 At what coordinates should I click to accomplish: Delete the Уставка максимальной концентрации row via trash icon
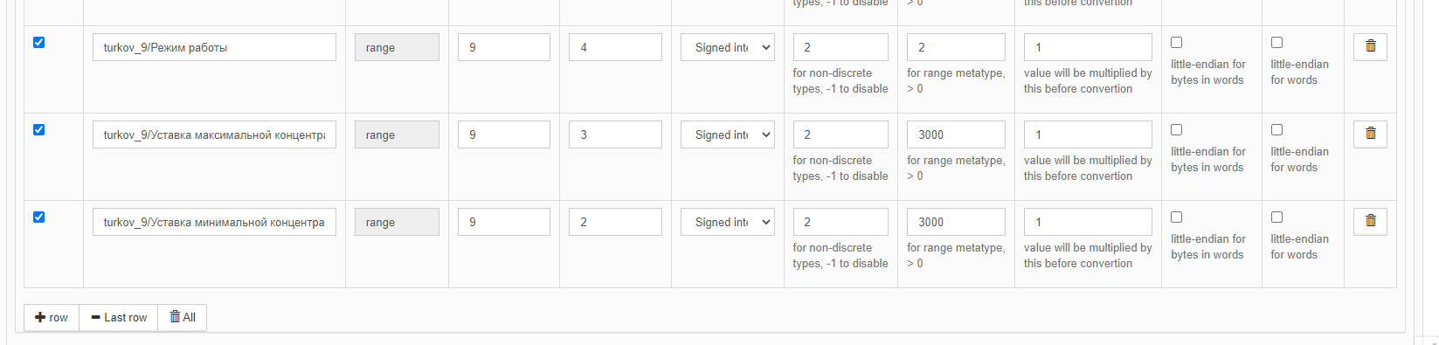coord(1370,135)
